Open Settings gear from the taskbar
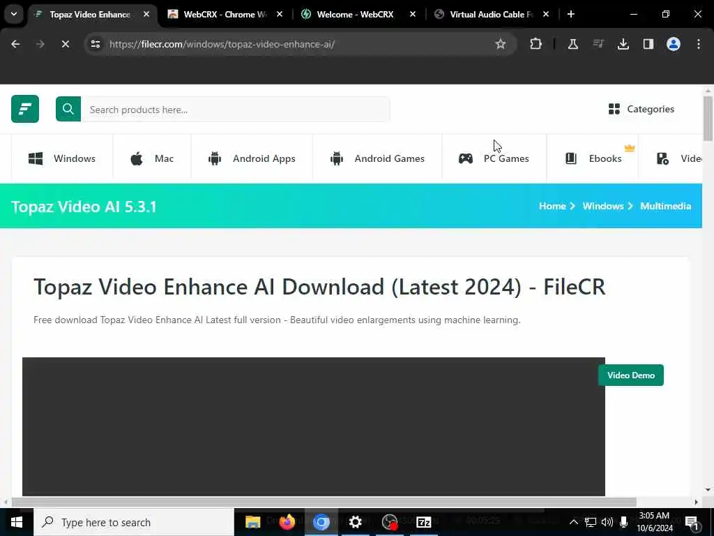The image size is (714, 536). coord(355,522)
